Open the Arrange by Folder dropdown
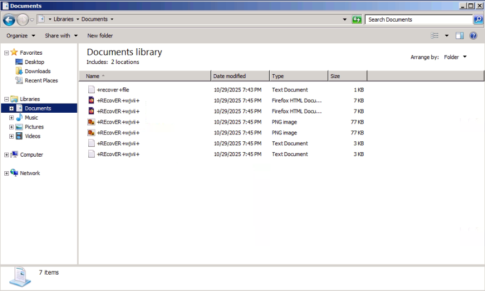Viewport: 485px width, 291px height. [x=455, y=57]
